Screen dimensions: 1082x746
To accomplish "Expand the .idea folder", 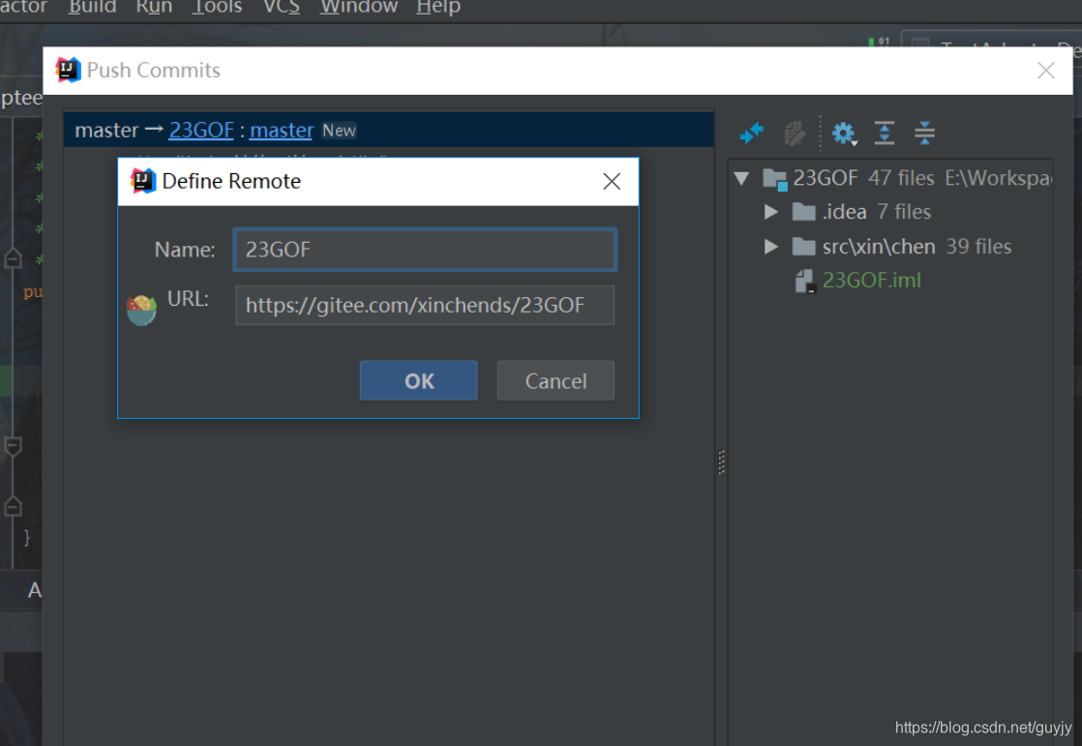I will 771,211.
